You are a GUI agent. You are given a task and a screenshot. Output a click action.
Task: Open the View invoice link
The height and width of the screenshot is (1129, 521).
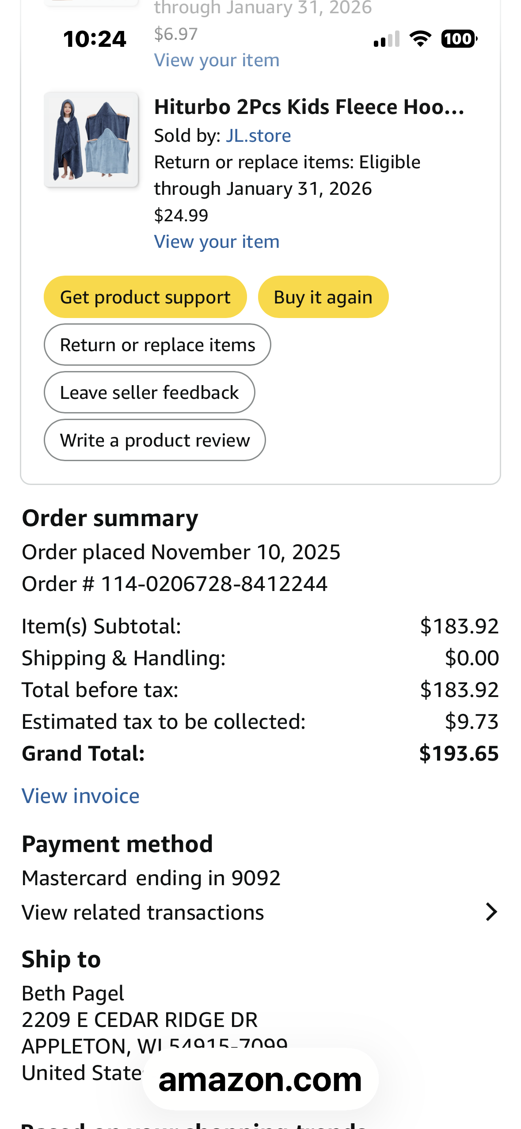(80, 796)
